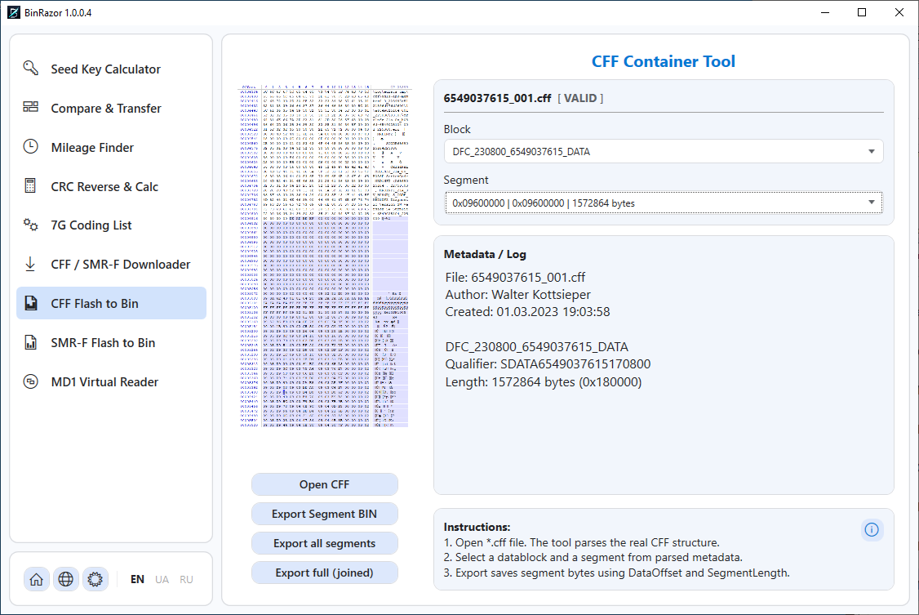Open the Compare & Transfer section
The width and height of the screenshot is (919, 615).
(x=111, y=108)
